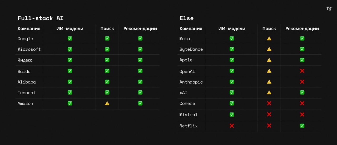Click xAI's warning icon in Поиск column
337x145 pixels.
[269, 92]
